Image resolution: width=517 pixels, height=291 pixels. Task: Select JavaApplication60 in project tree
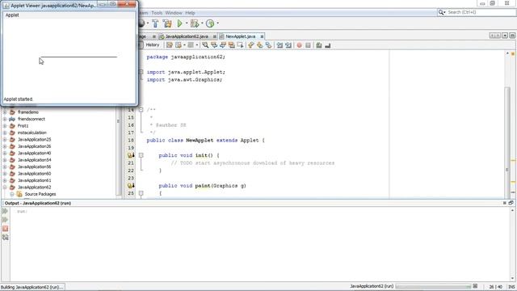(x=34, y=174)
